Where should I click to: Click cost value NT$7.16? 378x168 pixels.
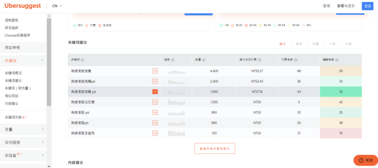point(257,92)
